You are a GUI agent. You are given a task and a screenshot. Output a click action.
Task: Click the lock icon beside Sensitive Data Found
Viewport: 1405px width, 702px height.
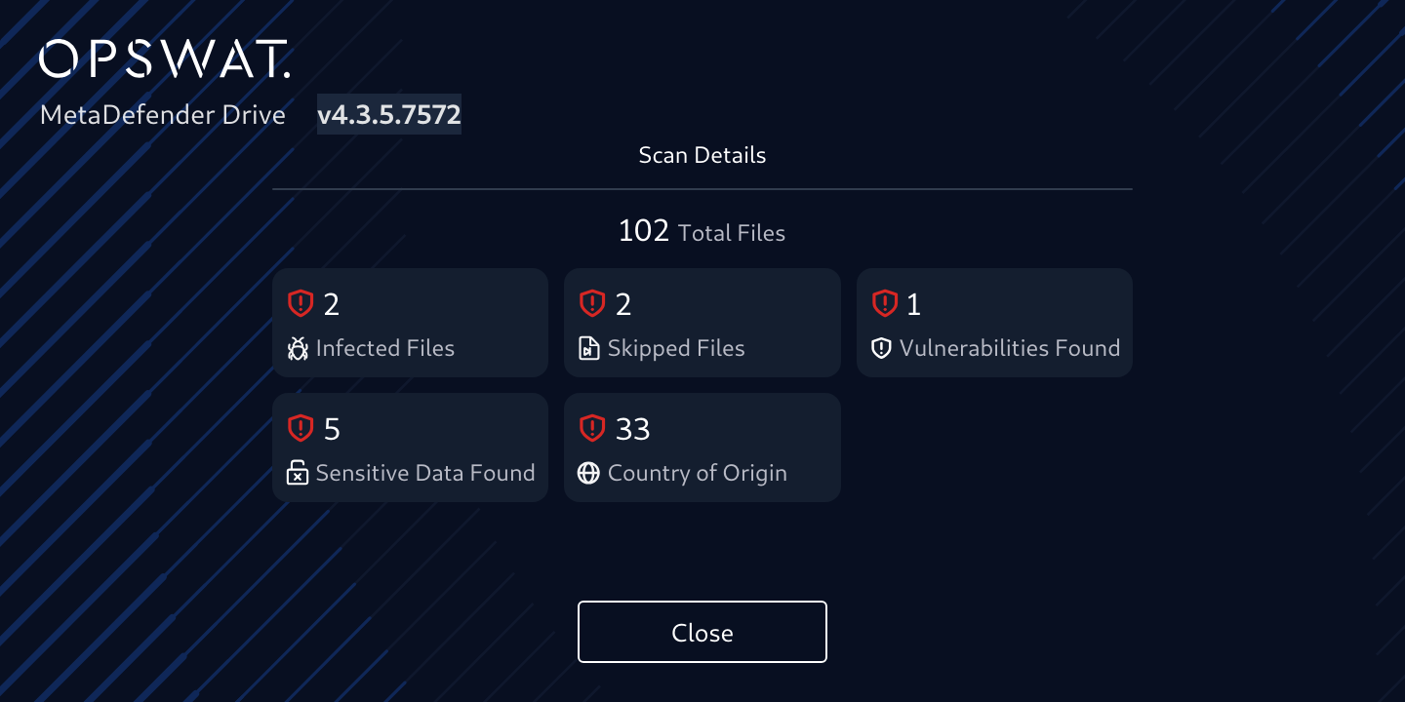pyautogui.click(x=298, y=473)
